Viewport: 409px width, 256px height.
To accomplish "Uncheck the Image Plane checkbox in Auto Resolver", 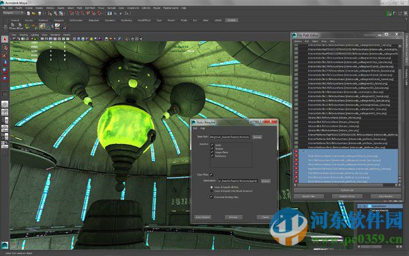I will pyautogui.click(x=212, y=152).
